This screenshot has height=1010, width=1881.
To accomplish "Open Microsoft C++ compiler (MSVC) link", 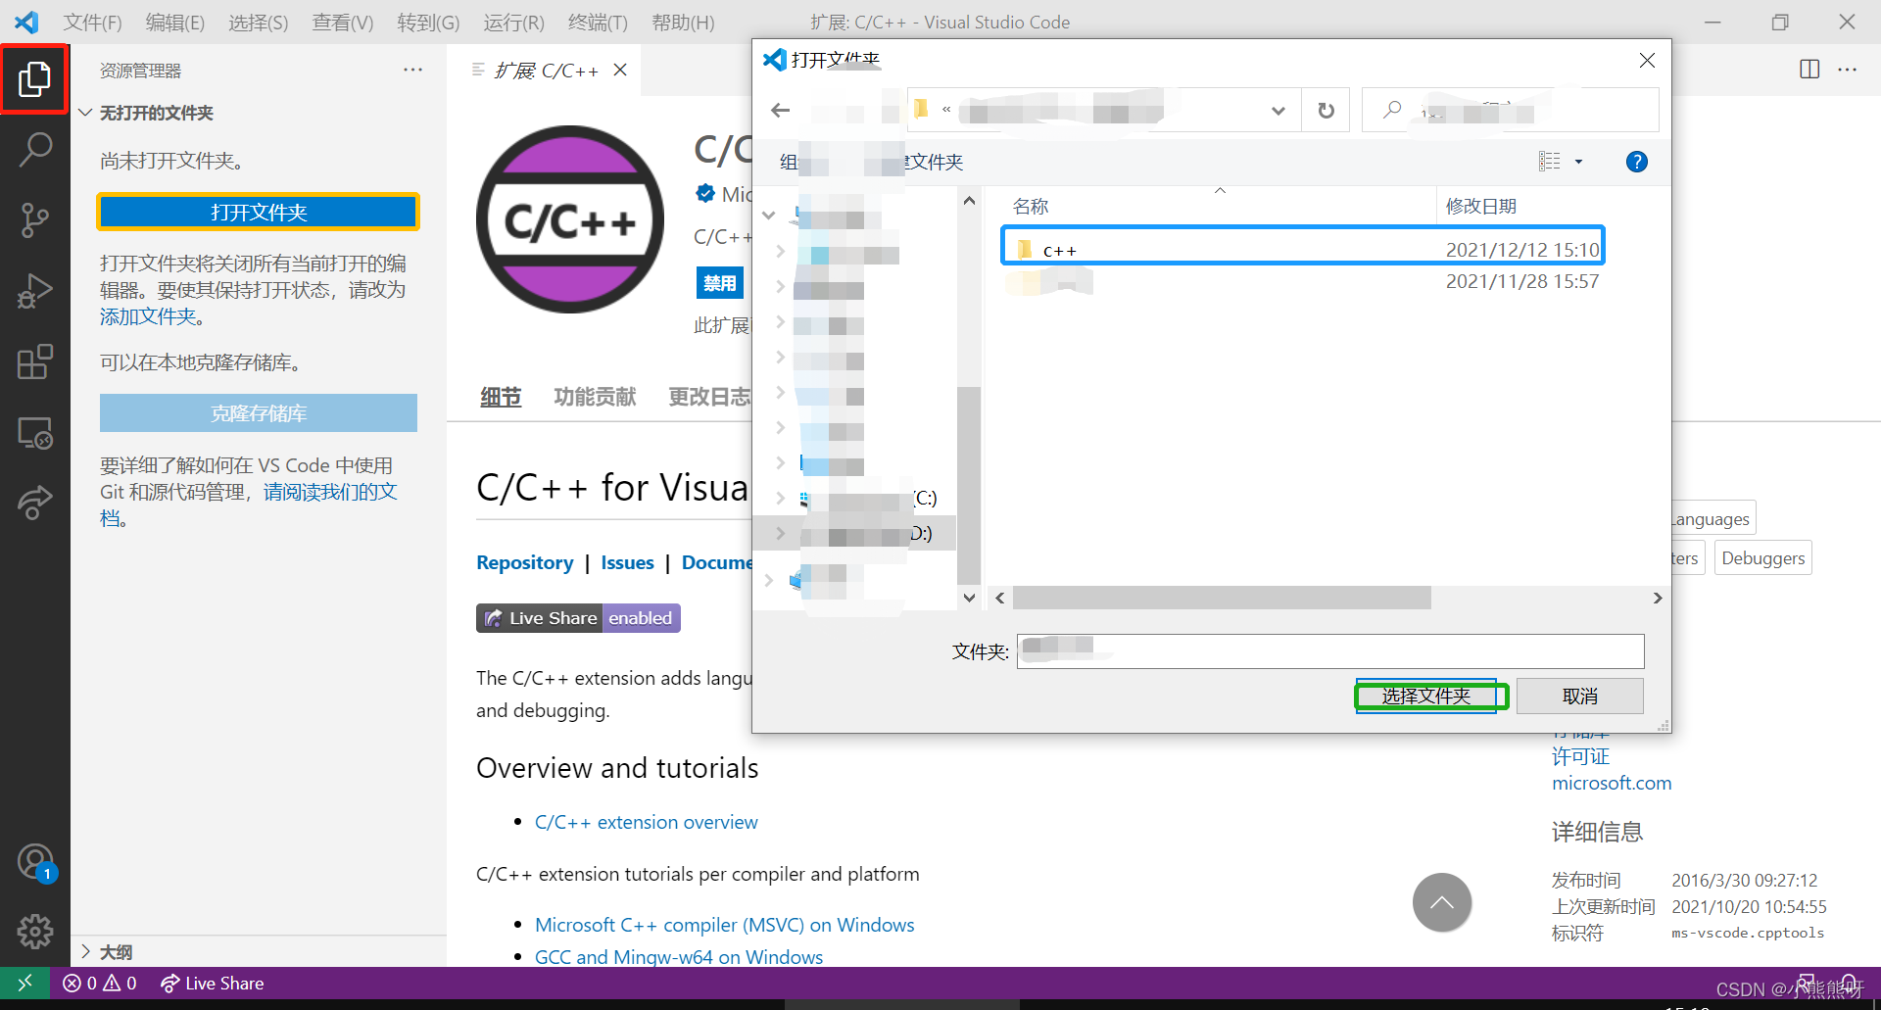I will click(x=724, y=925).
